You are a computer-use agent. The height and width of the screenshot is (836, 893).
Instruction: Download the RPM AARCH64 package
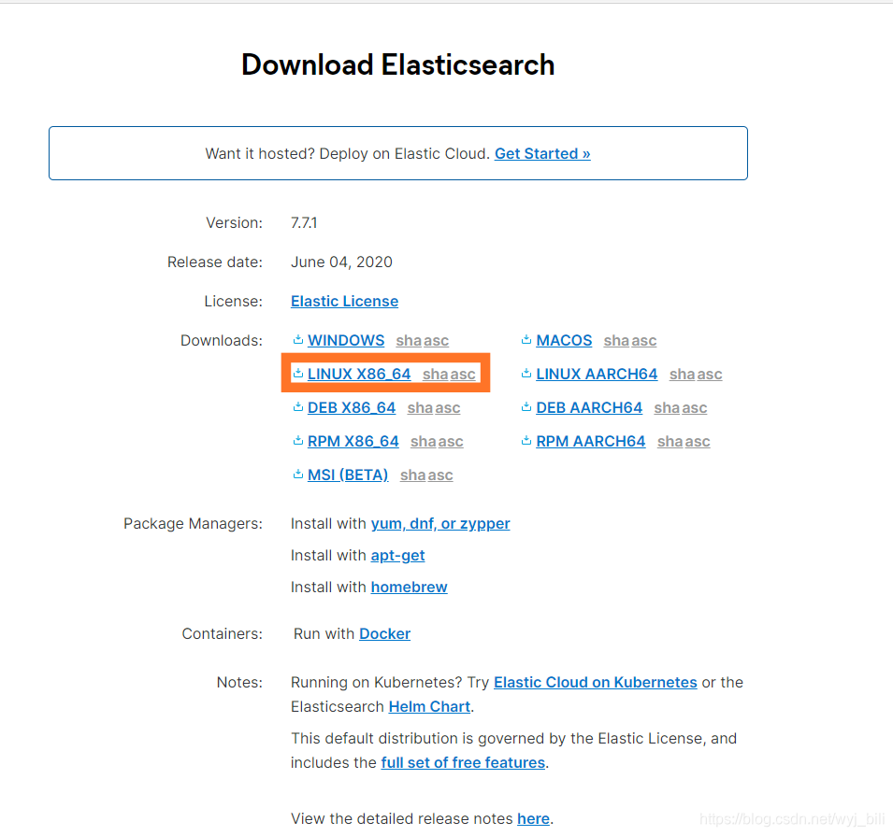tap(591, 441)
